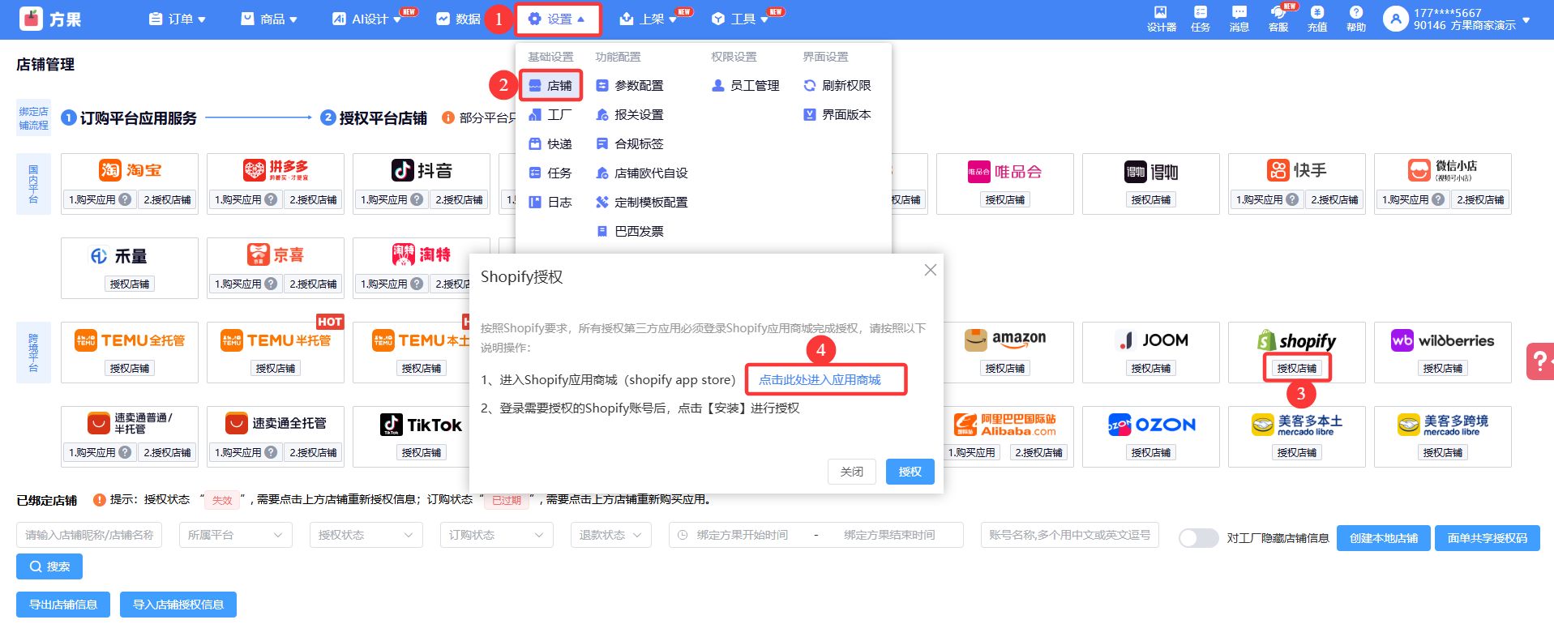Expand the 订单 top menu
Screen dimensions: 1554x624
point(178,19)
